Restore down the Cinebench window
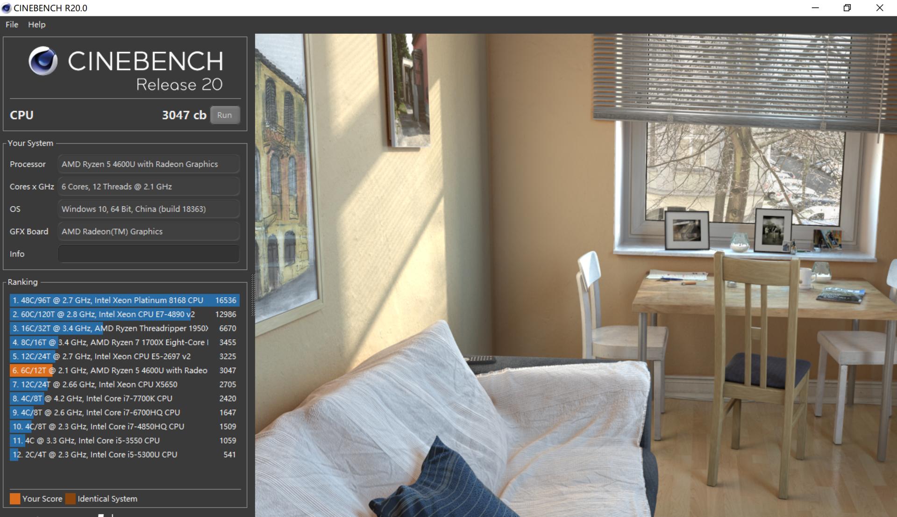Viewport: 897px width, 517px height. point(847,8)
